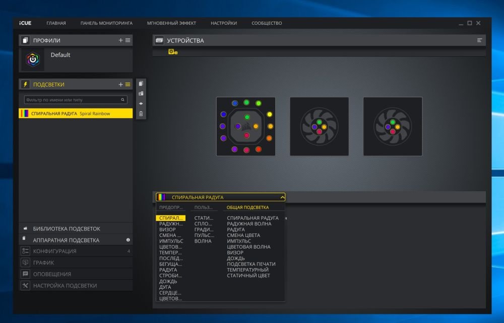The image size is (504, 323).
Task: Select the Default profile icon
Action: (x=33, y=59)
